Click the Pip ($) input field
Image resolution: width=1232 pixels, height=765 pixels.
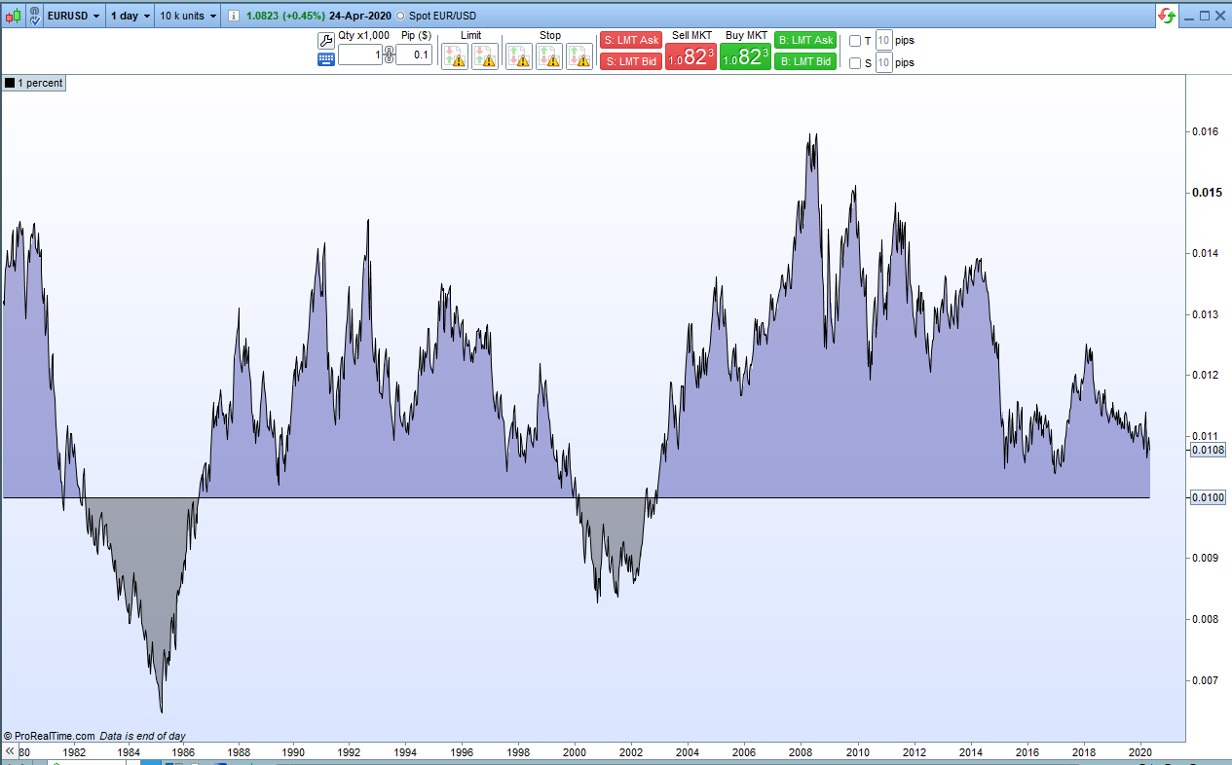414,55
